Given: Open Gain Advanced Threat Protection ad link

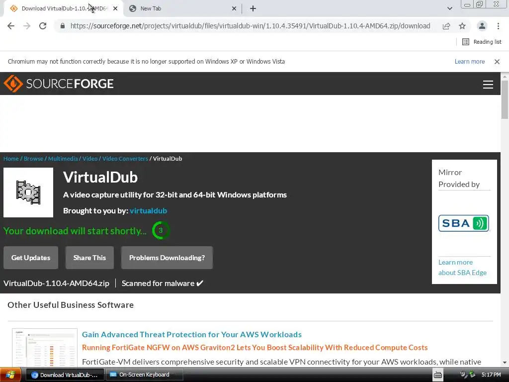Looking at the screenshot, I should click(x=191, y=335).
